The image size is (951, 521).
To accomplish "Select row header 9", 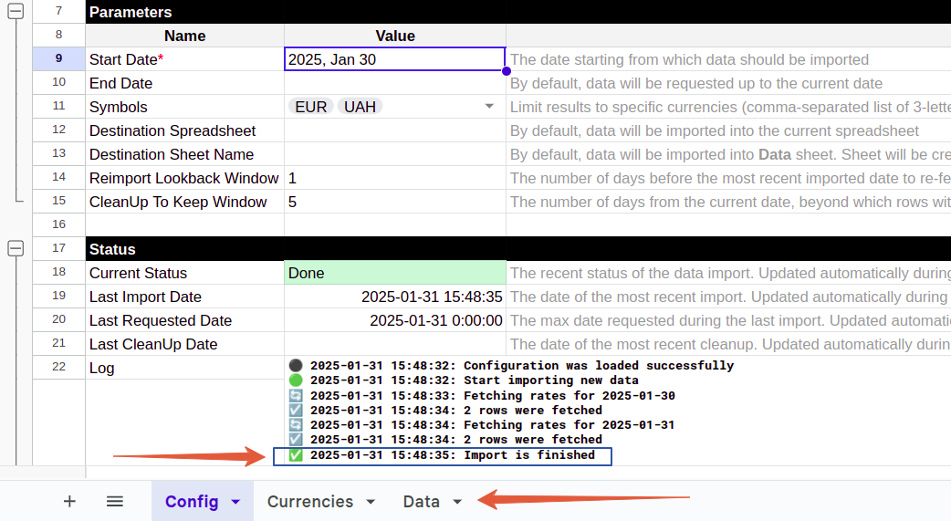I will pyautogui.click(x=58, y=58).
